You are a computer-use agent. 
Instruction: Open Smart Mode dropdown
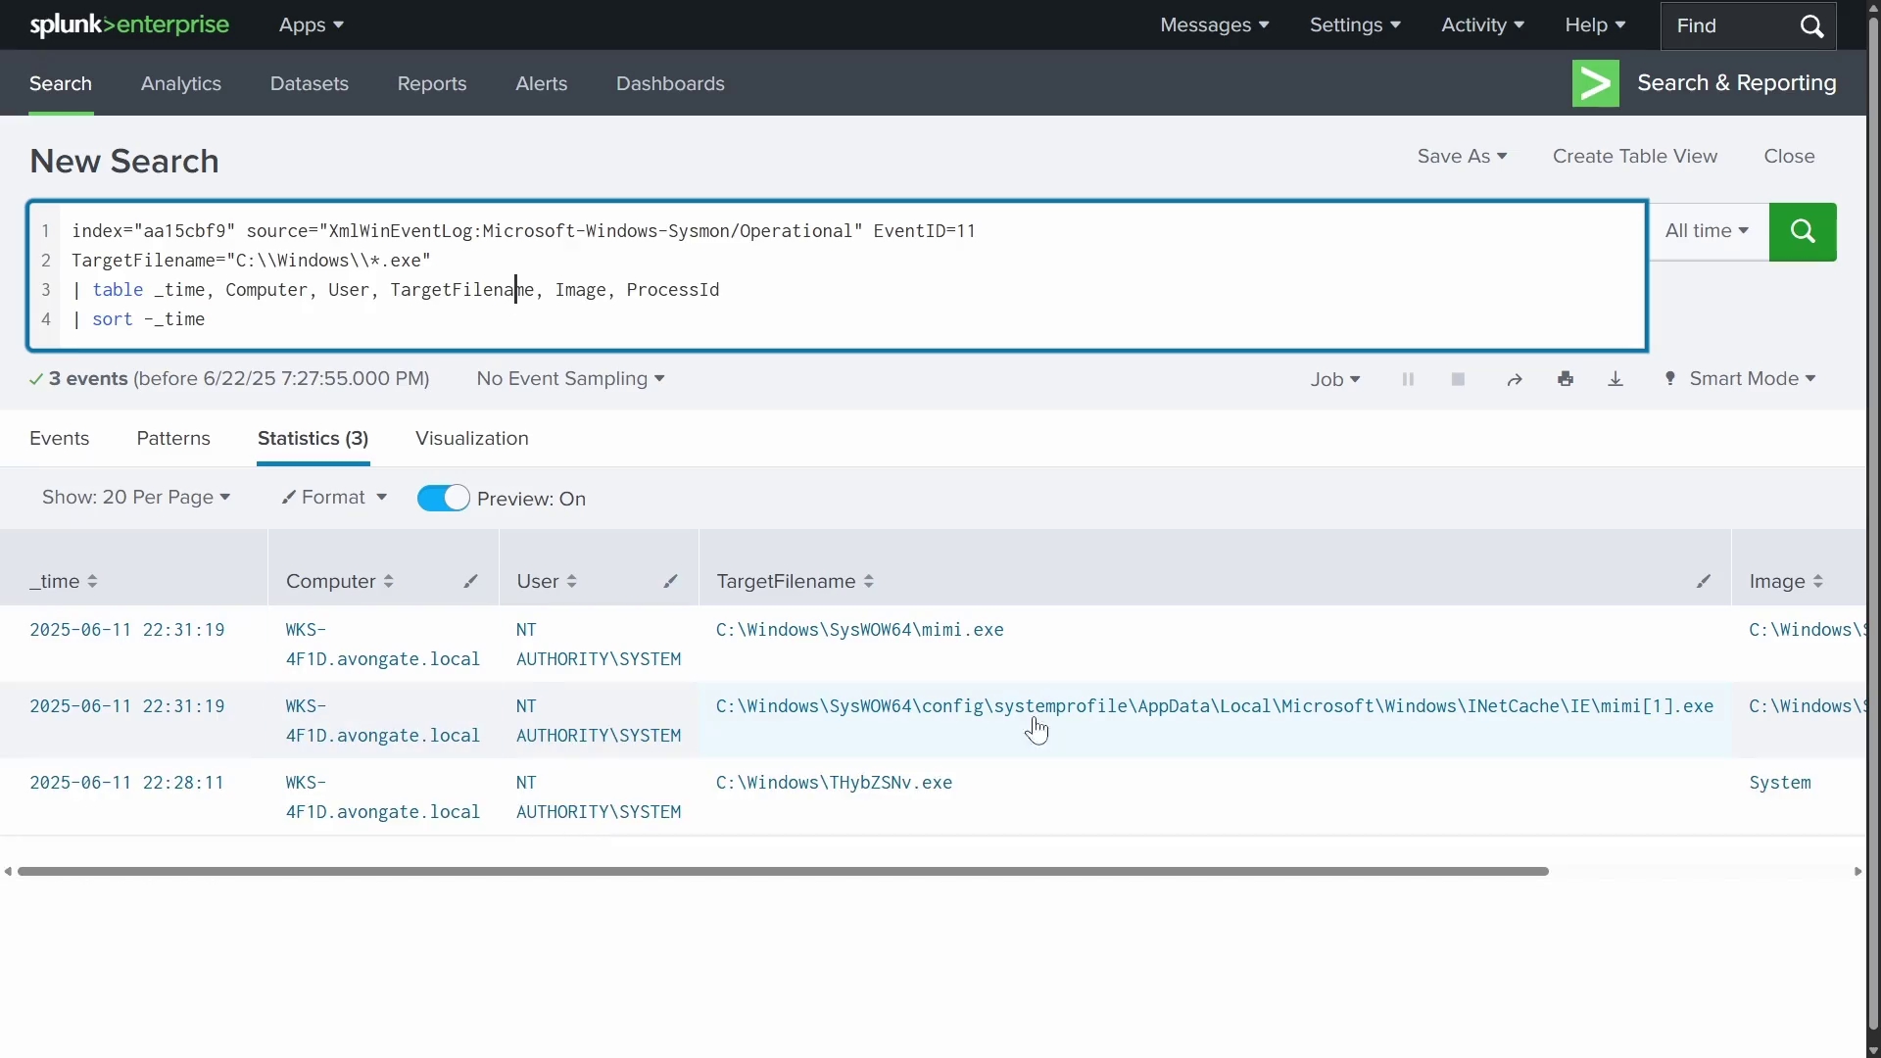(x=1752, y=379)
